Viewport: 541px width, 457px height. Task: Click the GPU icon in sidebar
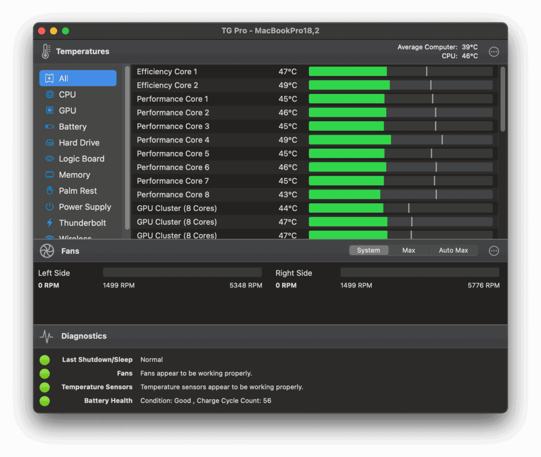pos(50,110)
